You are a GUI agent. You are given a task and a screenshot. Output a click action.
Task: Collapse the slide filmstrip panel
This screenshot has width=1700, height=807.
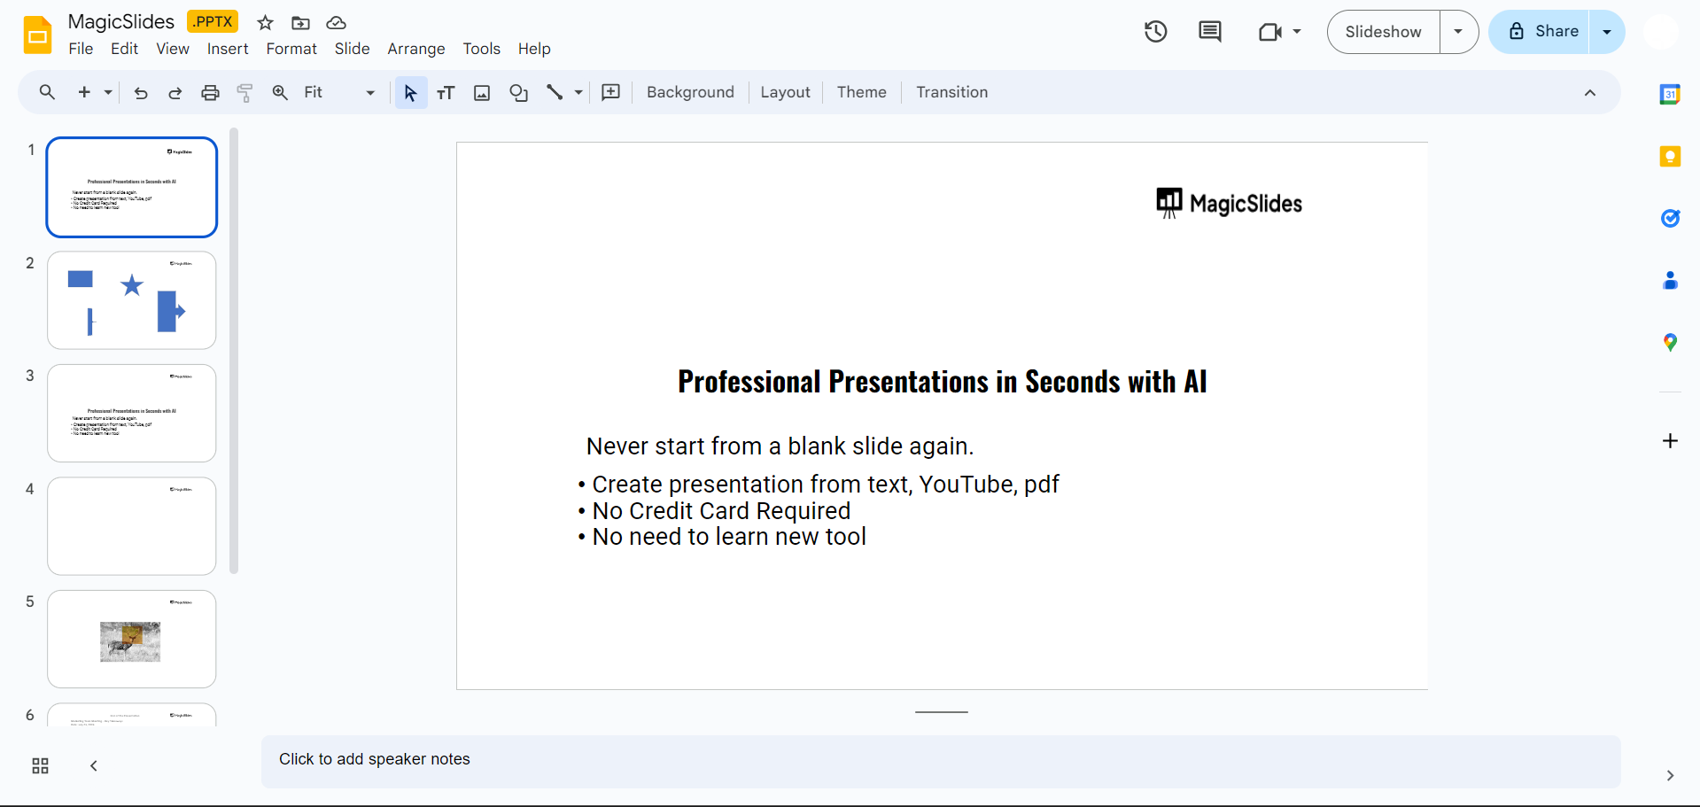pos(94,766)
